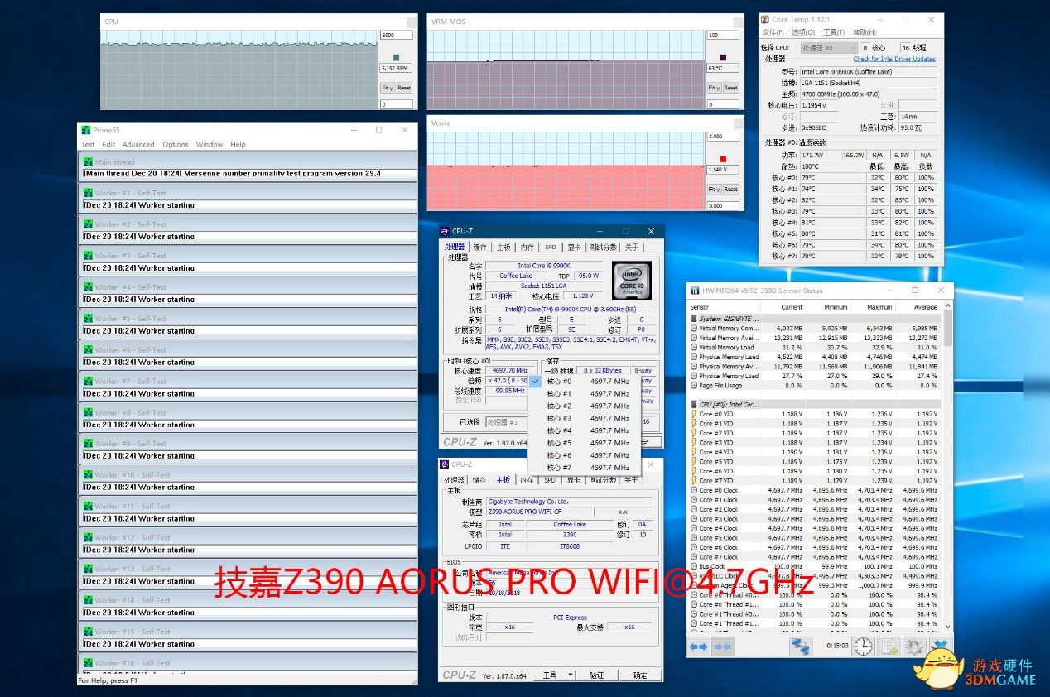Click Check for Intel Driver Updates link
This screenshot has width=1050, height=697.
(x=894, y=59)
